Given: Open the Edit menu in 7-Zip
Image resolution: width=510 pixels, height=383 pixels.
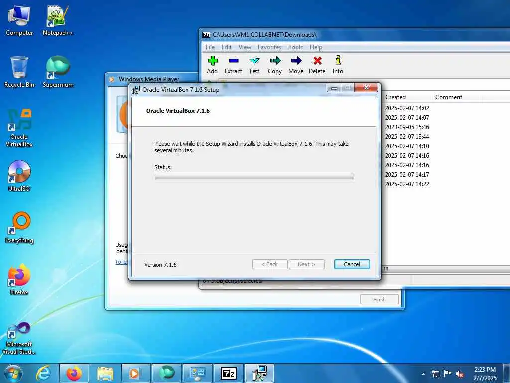Looking at the screenshot, I should coord(227,47).
